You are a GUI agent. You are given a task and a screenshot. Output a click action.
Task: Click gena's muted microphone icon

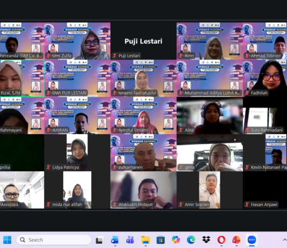pos(181,167)
